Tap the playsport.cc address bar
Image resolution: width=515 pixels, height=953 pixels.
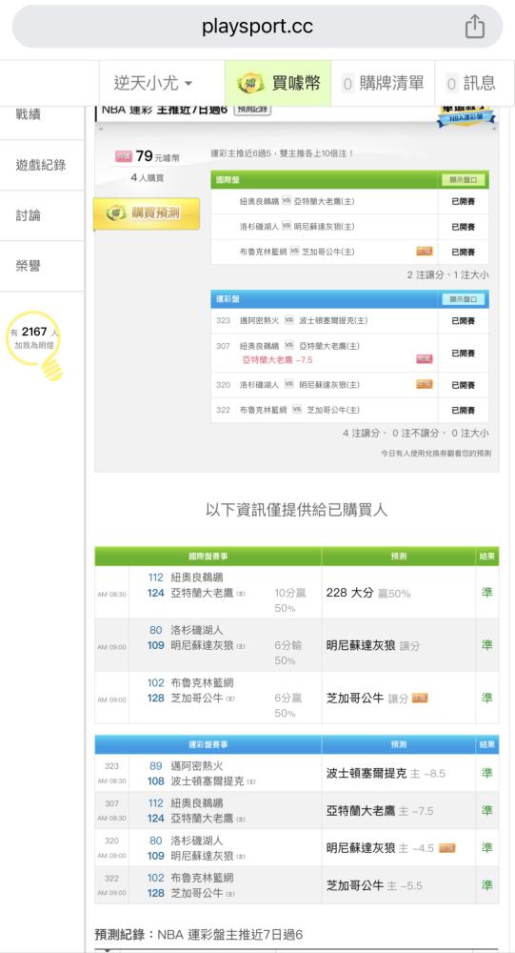257,27
